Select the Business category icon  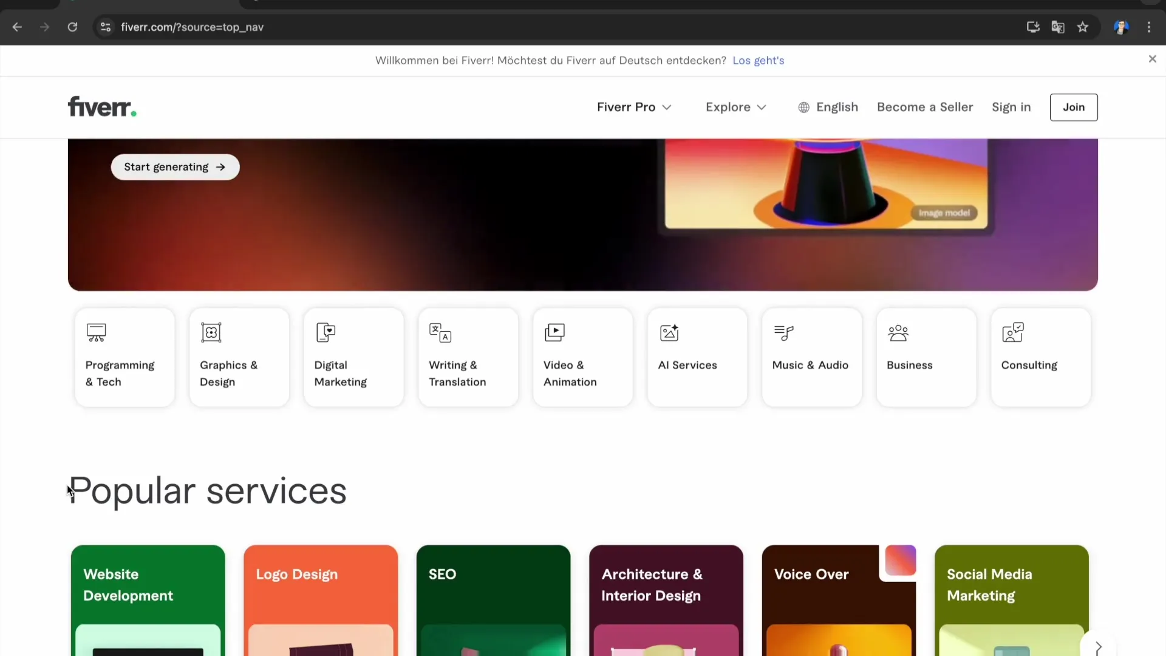pyautogui.click(x=898, y=332)
